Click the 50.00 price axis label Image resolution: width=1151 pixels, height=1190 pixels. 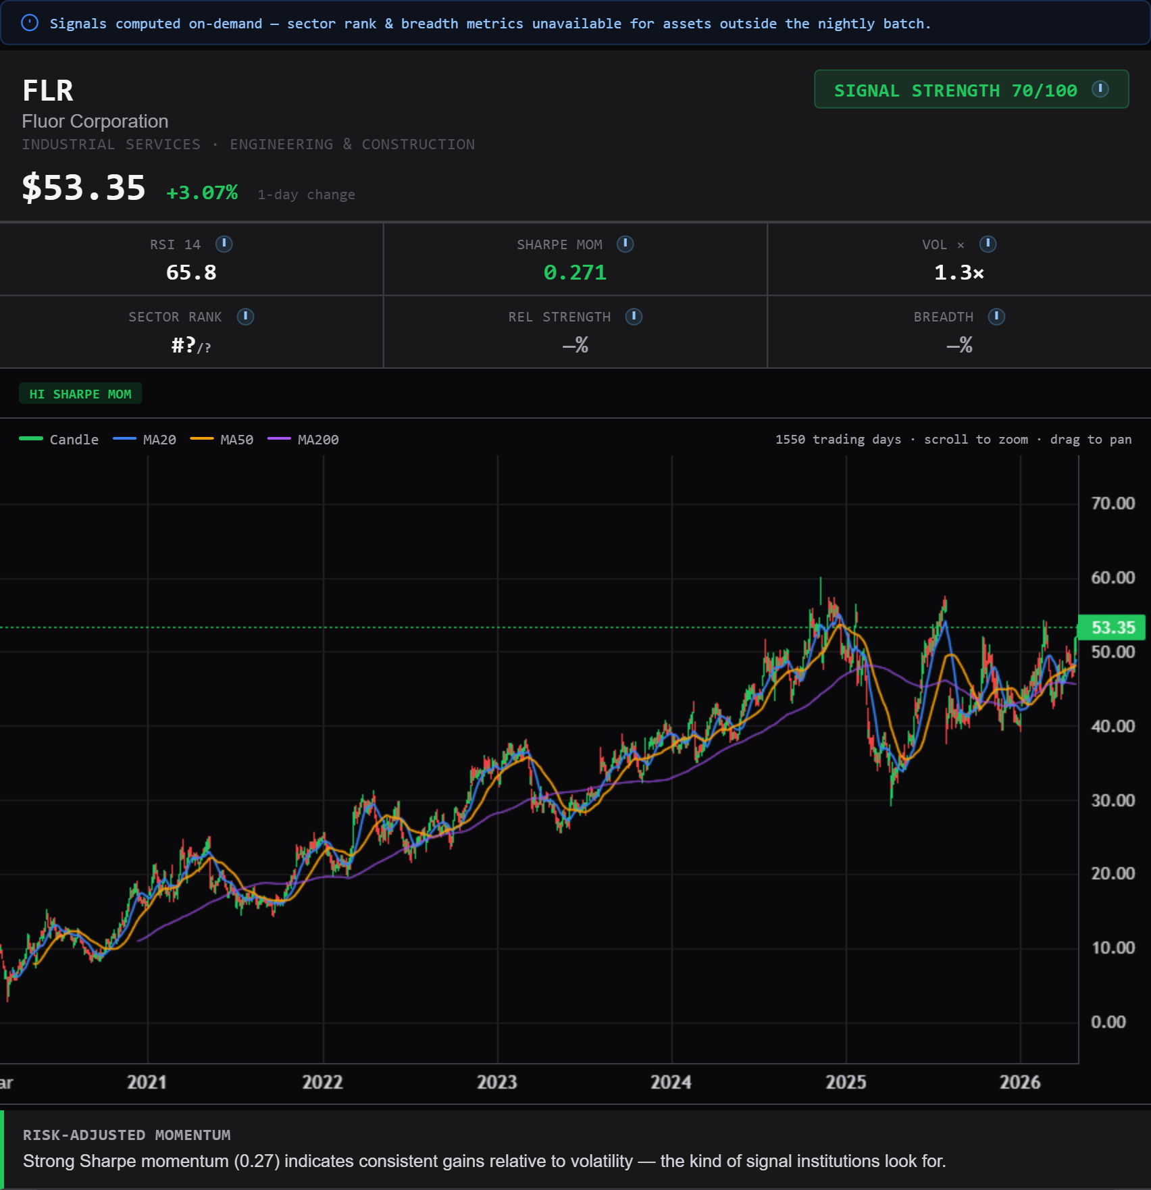coord(1112,652)
